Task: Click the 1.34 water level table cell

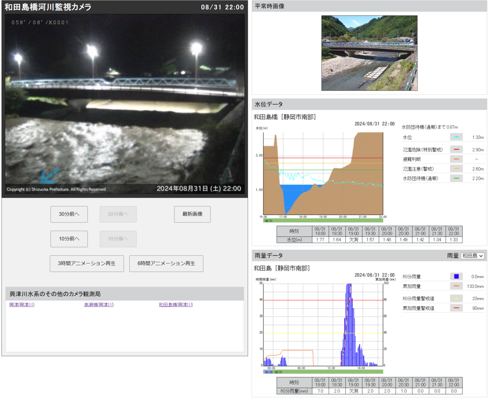Action: 437,240
